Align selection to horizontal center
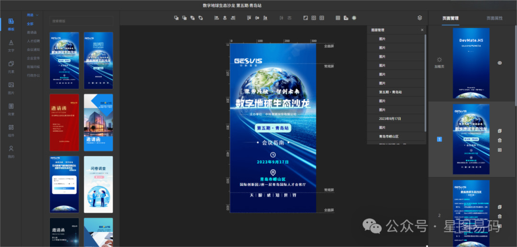 [x=225, y=18]
